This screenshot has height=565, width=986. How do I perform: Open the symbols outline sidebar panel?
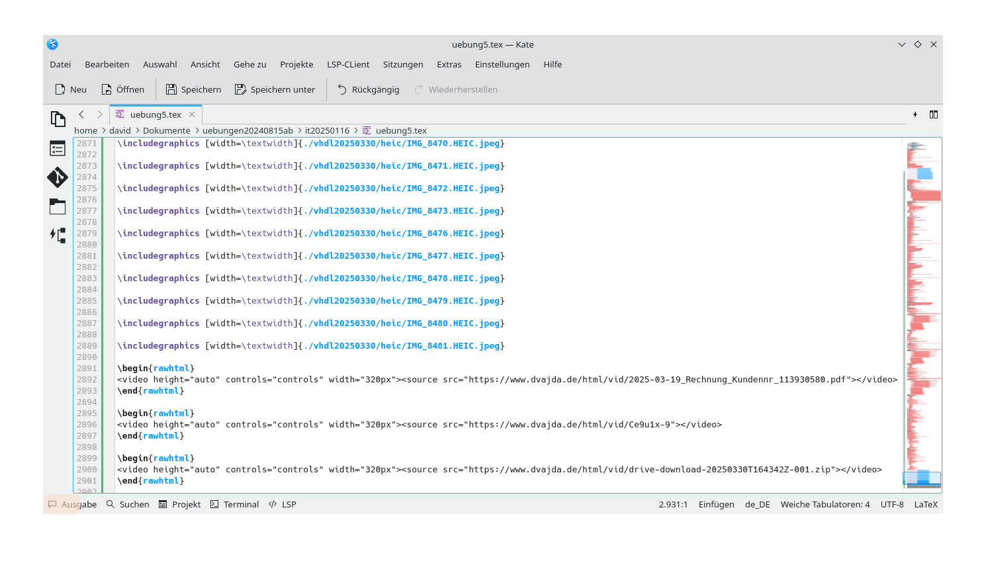point(58,149)
